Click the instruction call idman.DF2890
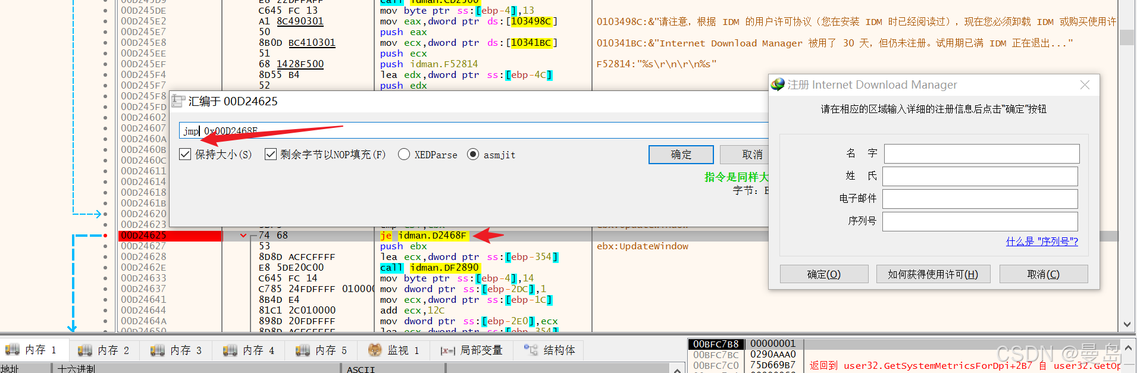Viewport: 1137px width, 373px height. click(430, 268)
